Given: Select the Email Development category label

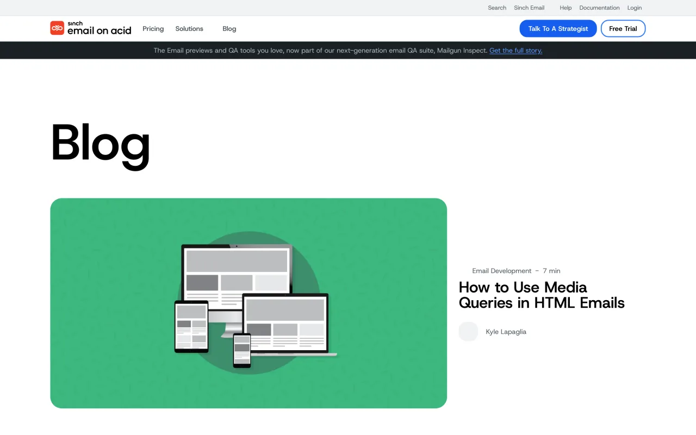Looking at the screenshot, I should tap(502, 271).
